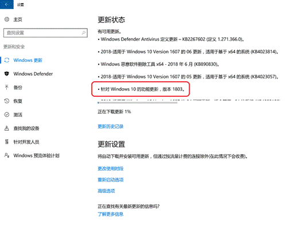Image resolution: width=301 pixels, height=233 pixels.
Task: Open the Windows Defender section
Action: [x=33, y=74]
